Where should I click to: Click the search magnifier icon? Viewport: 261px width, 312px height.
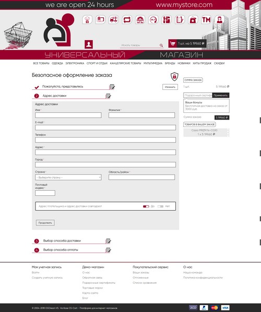coord(161,45)
